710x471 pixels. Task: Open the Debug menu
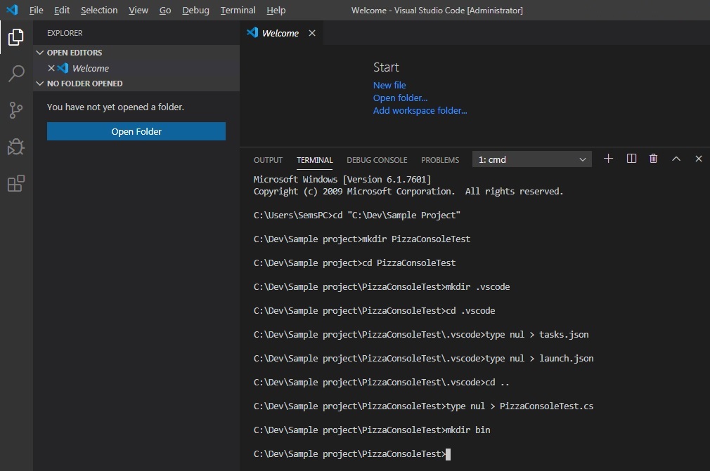pyautogui.click(x=195, y=10)
